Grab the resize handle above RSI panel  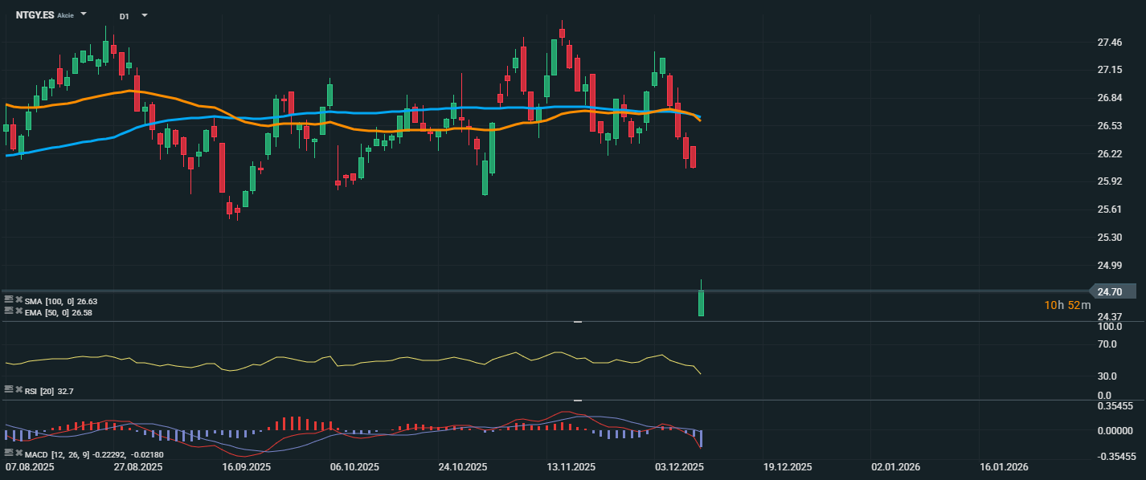[577, 322]
